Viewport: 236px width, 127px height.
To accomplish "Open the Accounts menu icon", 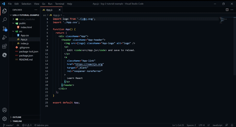I will click(5, 110).
